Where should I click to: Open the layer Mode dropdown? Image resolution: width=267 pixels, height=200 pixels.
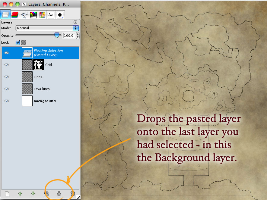point(47,28)
